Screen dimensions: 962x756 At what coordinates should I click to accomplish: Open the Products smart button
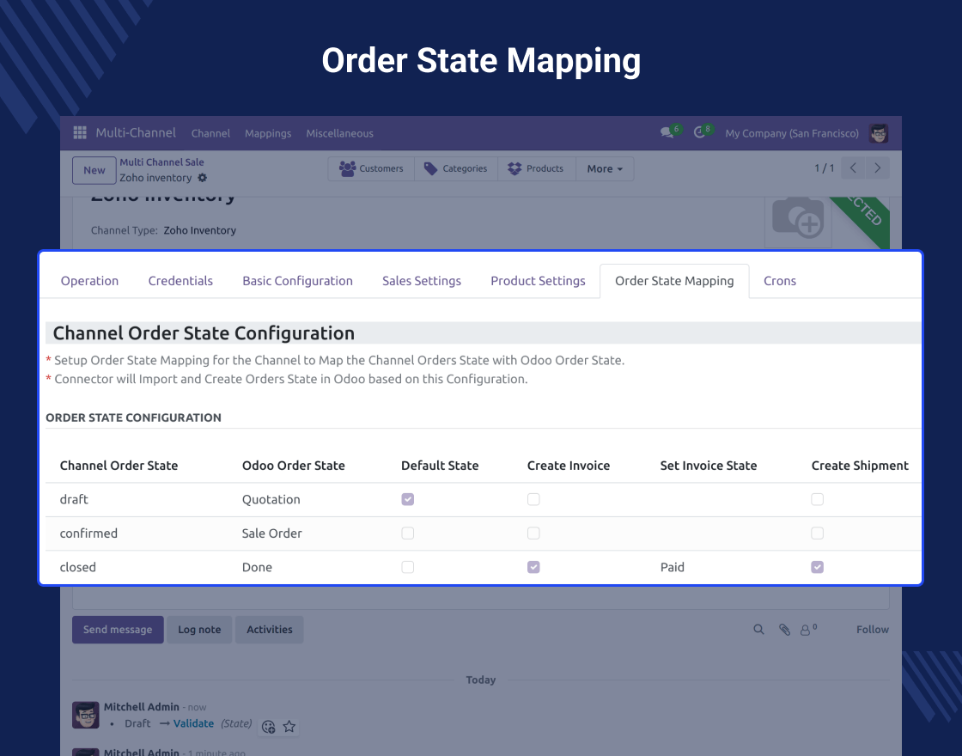(x=536, y=168)
